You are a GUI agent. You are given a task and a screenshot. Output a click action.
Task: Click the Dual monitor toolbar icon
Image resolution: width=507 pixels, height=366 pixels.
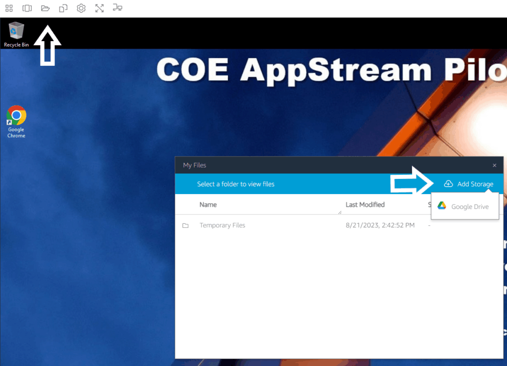(117, 8)
